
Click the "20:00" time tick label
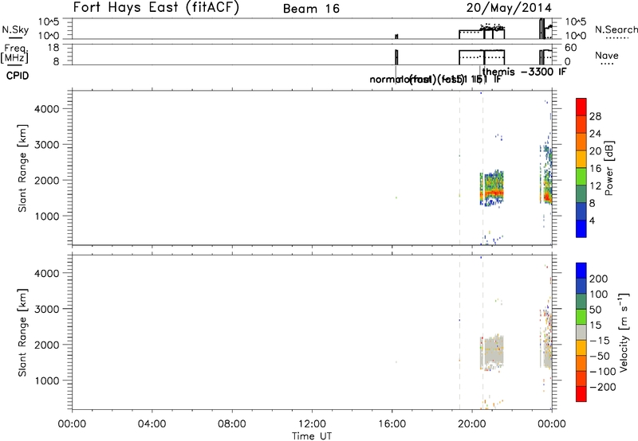(x=471, y=424)
